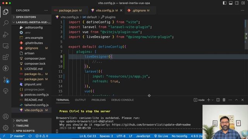The width and height of the screenshot is (248, 139).
Task: Open Run and Debug view
Action: pyautogui.click(x=5, y=34)
